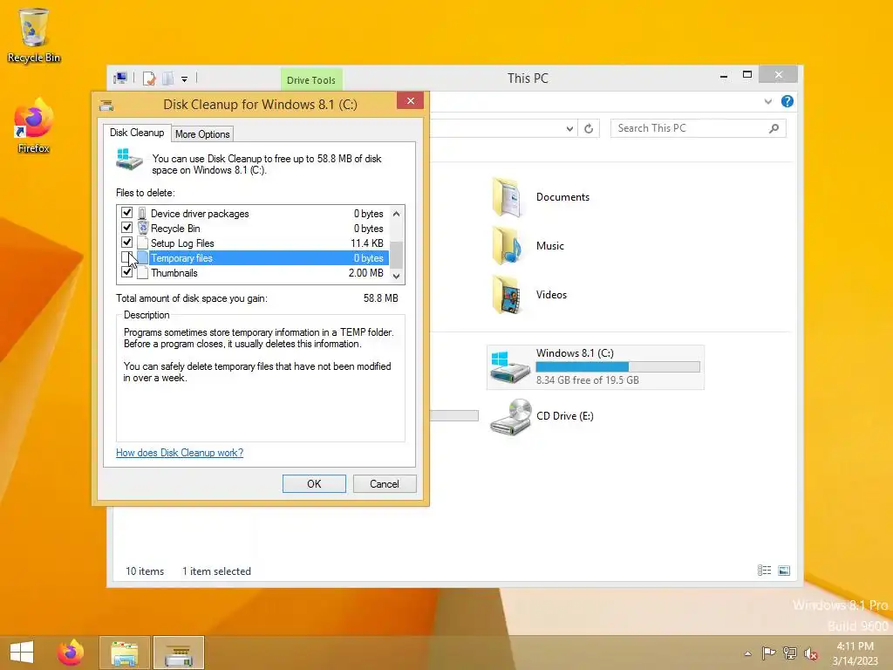Open the Music folder icon
This screenshot has width=893, height=670.
tap(508, 245)
